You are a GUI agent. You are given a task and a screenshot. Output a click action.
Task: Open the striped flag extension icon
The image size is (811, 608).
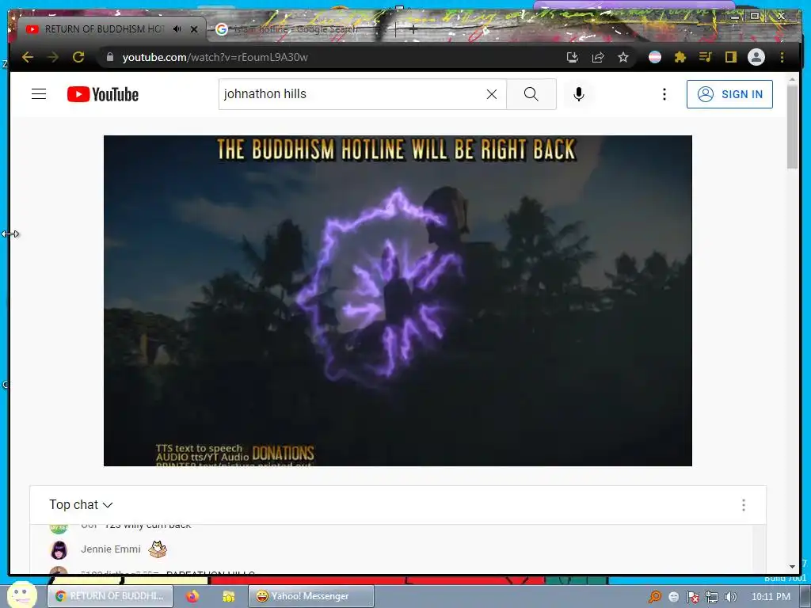(x=655, y=57)
